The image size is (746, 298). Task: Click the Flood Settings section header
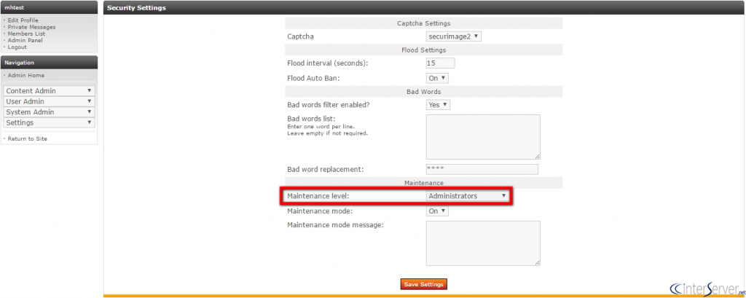coord(423,50)
